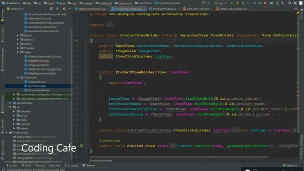Open Favorites side tool window
Viewport: 304px width, 171px height.
(x=2, y=126)
